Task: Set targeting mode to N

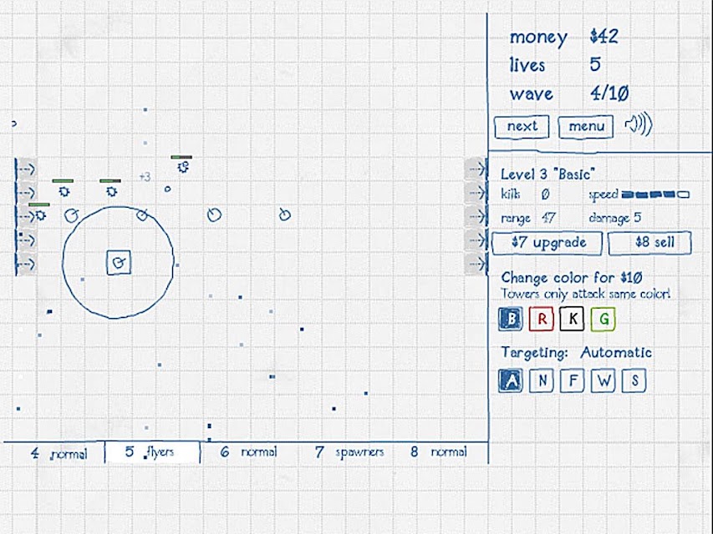Action: coord(542,380)
